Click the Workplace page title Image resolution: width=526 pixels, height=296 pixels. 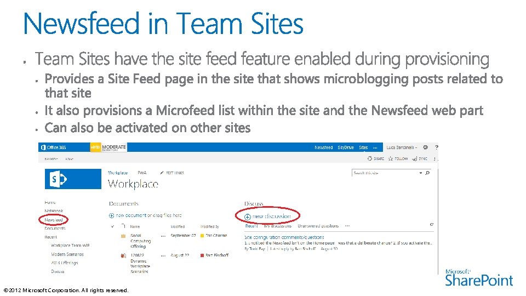pyautogui.click(x=133, y=184)
